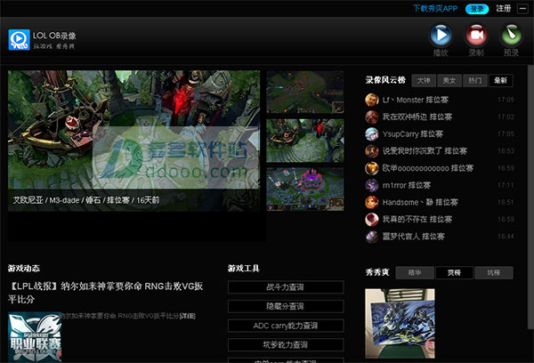The image size is (534, 363).
Task: Click the avatar beside 说爱我时你沉默了 排位赛
Action: 371,151
